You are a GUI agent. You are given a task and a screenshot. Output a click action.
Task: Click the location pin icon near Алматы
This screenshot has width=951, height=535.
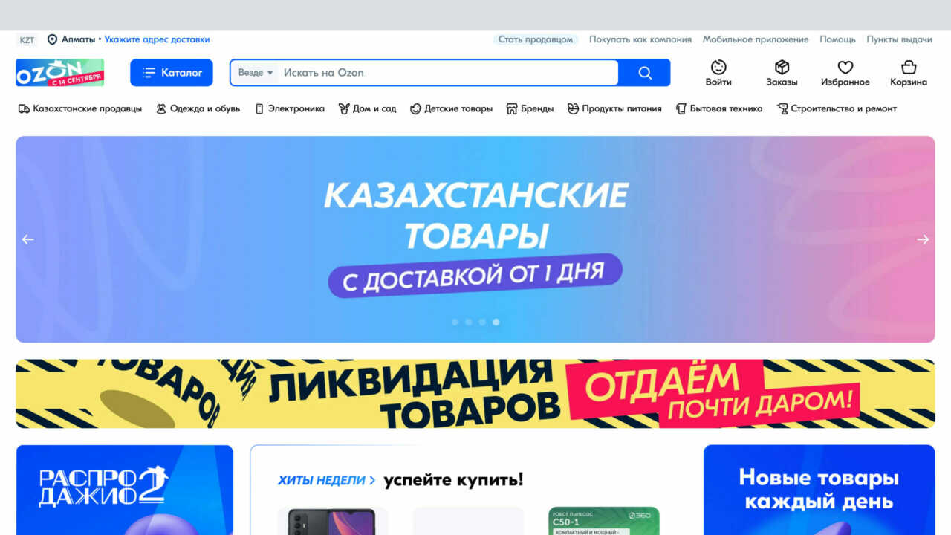coord(52,39)
